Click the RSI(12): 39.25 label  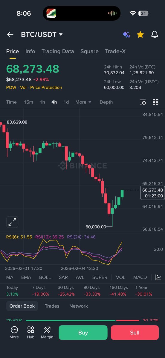pyautogui.click(x=50, y=237)
